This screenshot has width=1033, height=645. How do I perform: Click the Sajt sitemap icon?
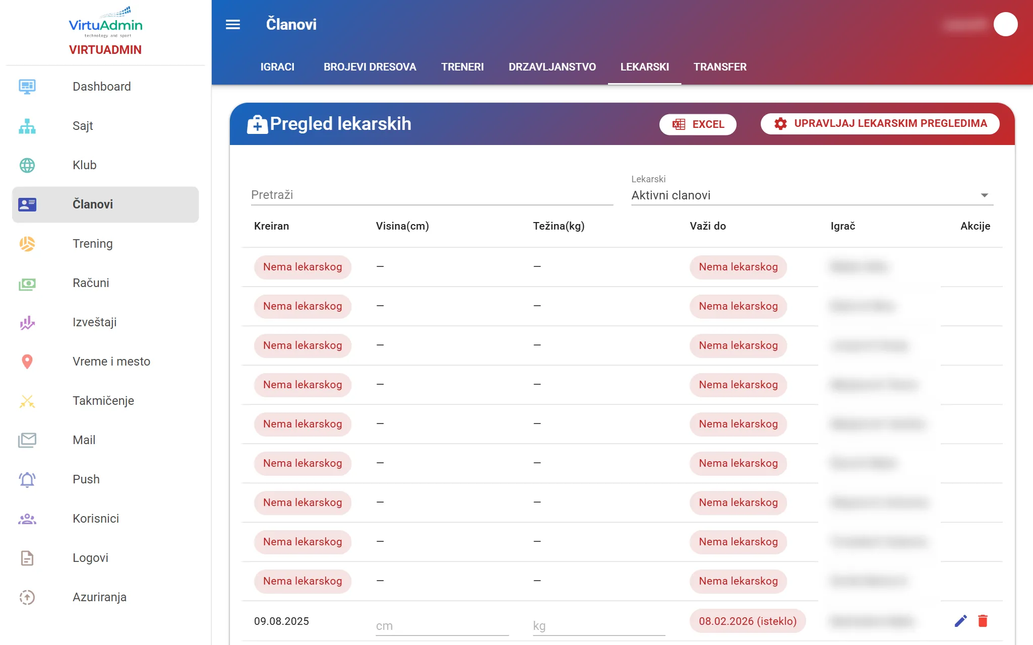click(x=27, y=126)
